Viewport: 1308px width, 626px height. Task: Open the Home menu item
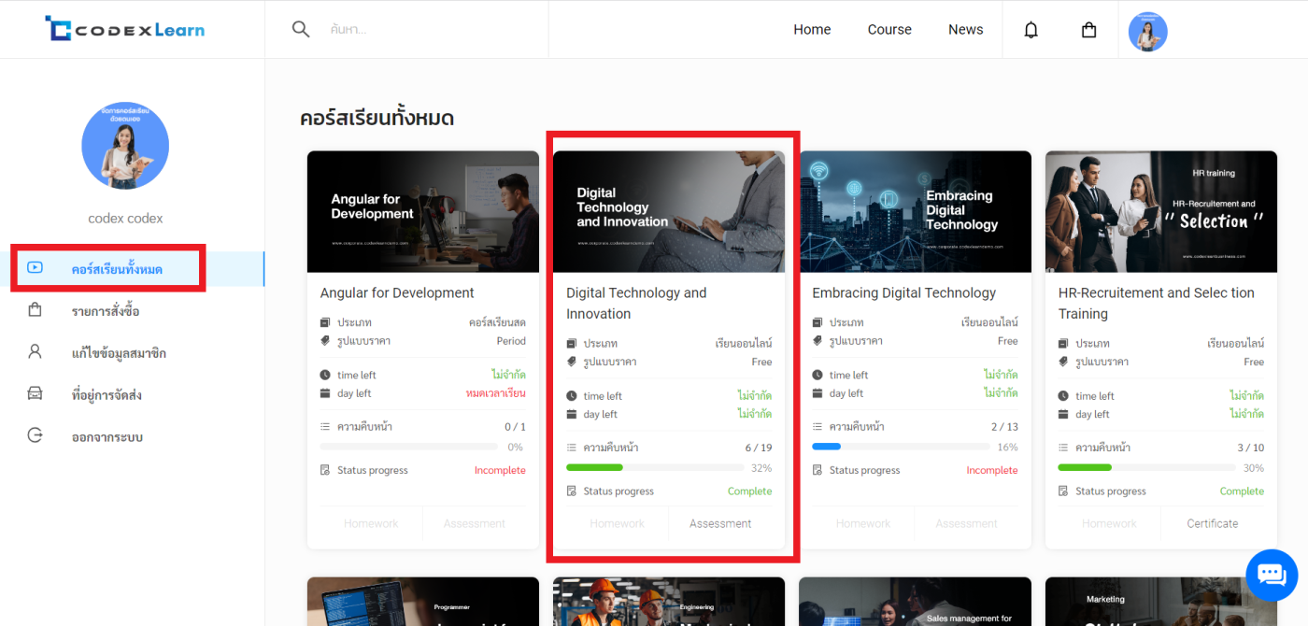[x=812, y=30]
